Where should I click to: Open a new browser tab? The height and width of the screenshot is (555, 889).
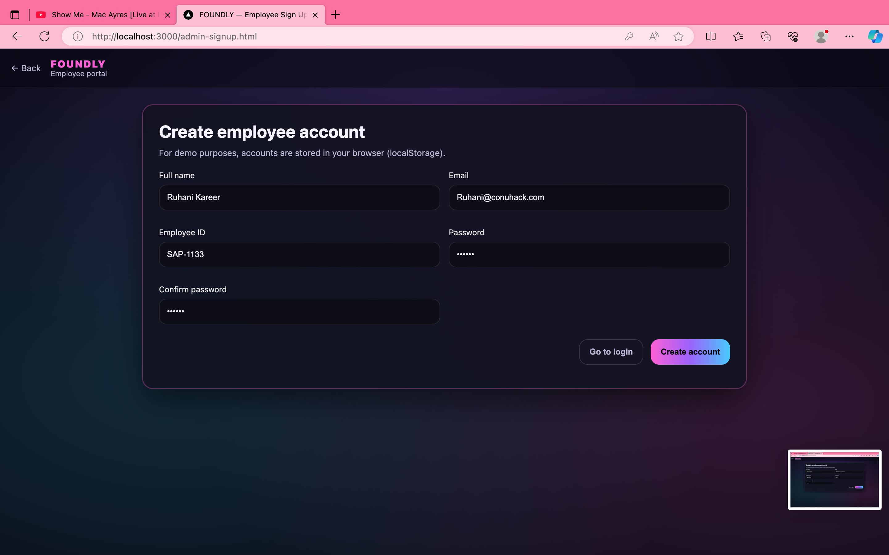tap(336, 15)
